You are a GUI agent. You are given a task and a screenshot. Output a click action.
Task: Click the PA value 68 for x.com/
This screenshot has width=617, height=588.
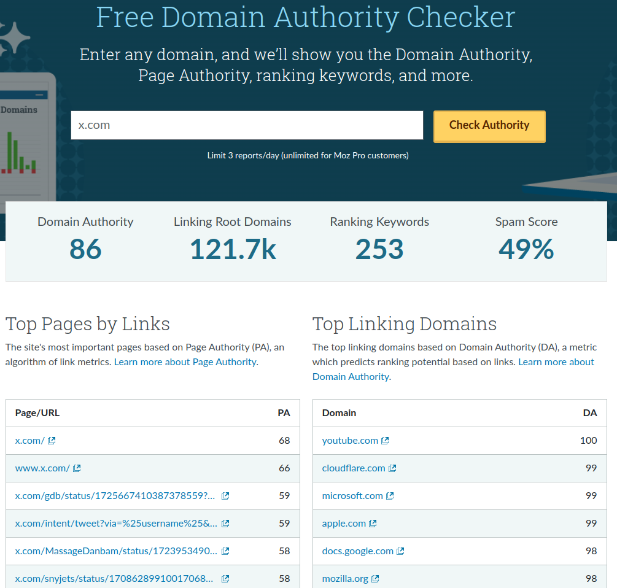284,441
